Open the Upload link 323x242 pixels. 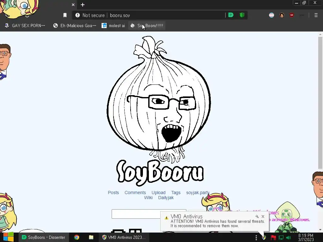158,193
